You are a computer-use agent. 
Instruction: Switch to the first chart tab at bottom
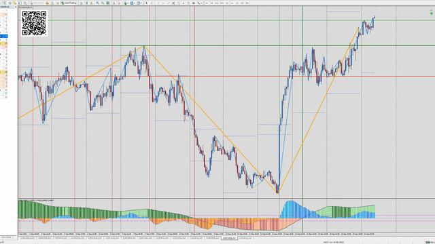click(28, 238)
